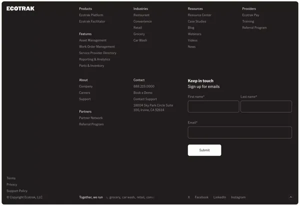Open the Partner Network link
Image resolution: width=300 pixels, height=206 pixels.
coord(91,118)
